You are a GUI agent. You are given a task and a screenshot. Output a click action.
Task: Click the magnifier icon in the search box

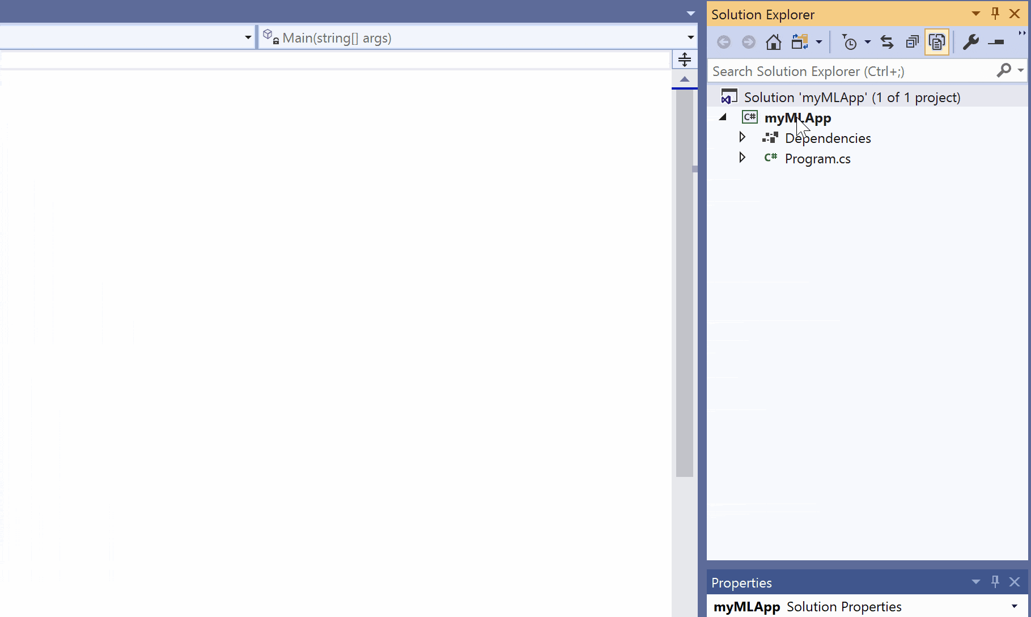[x=1004, y=70]
